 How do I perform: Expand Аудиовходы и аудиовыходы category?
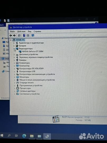pos(14,43)
